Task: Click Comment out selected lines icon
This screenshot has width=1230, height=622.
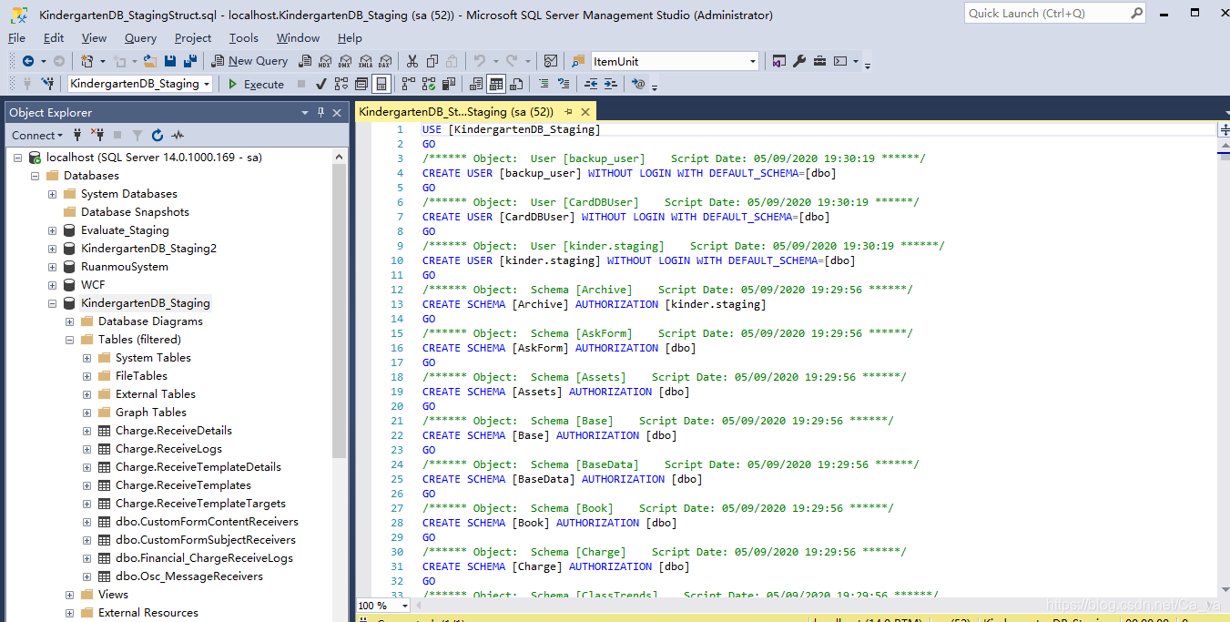Action: 544,84
